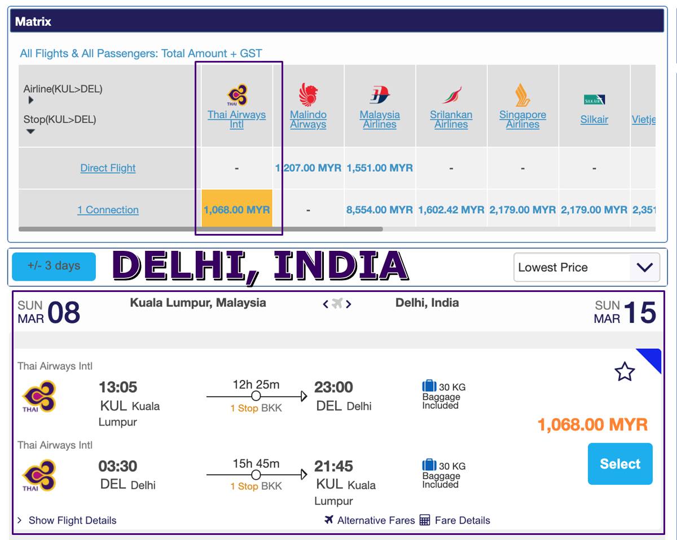Screen dimensions: 677x540
Task: Click previous-day arrow left of plane icon
Action: tap(326, 304)
